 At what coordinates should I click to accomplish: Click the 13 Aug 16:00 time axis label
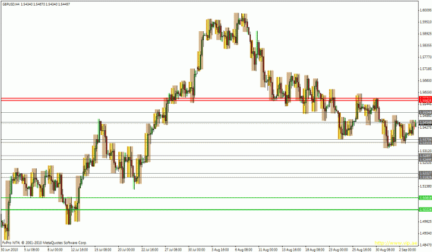(291, 250)
